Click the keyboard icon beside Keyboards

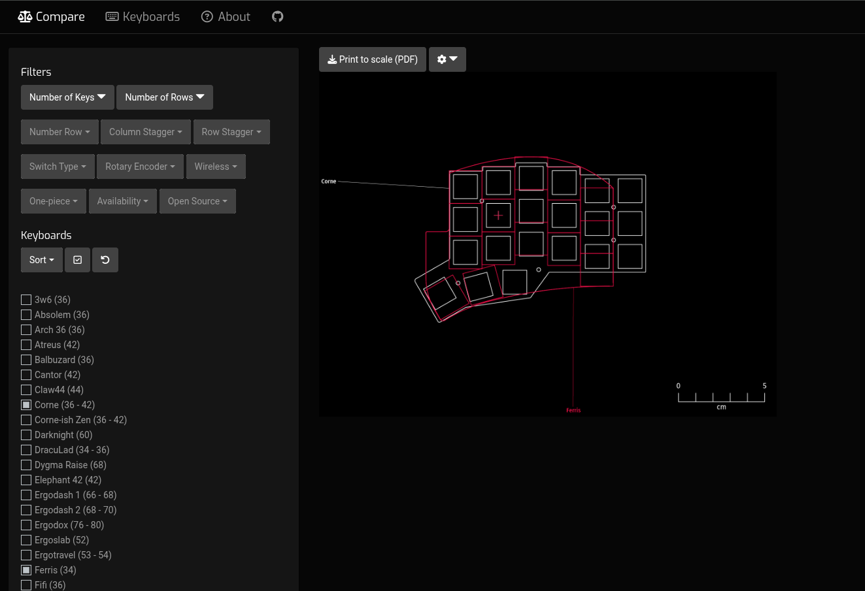click(112, 17)
